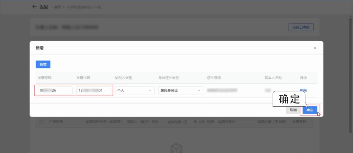Open the 纳税人类型 dropdown showing 个人
Viewport: 353px width, 153px height.
(x=135, y=90)
